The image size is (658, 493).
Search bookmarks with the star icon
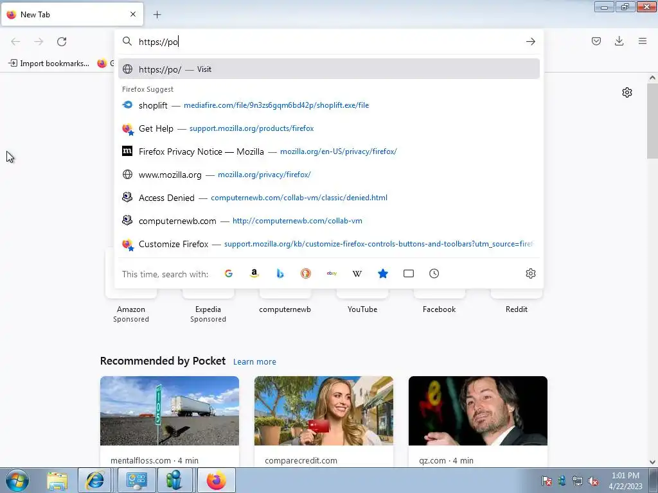[383, 273]
